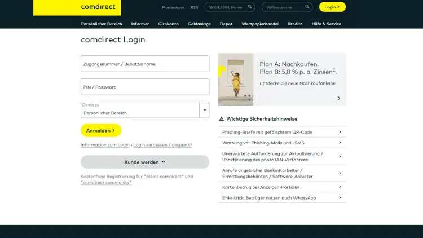Screen dimensions: 423x238
Task: Click the Nachkaufanleihe banner image
Action: [236, 80]
